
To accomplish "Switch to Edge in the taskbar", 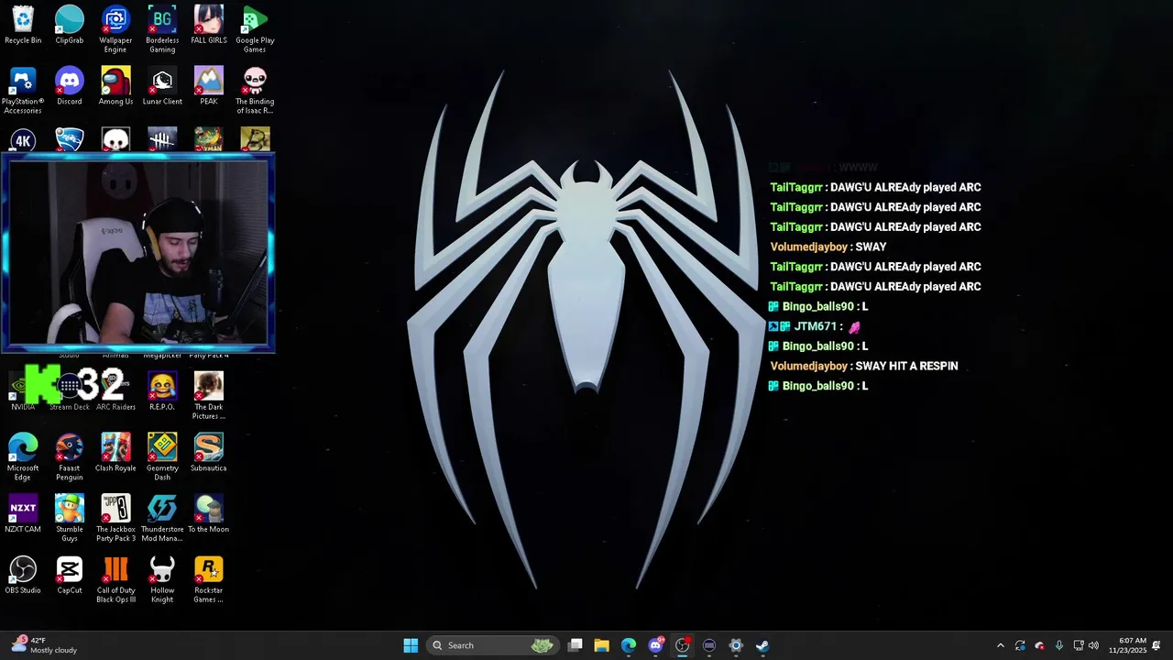I will (629, 645).
